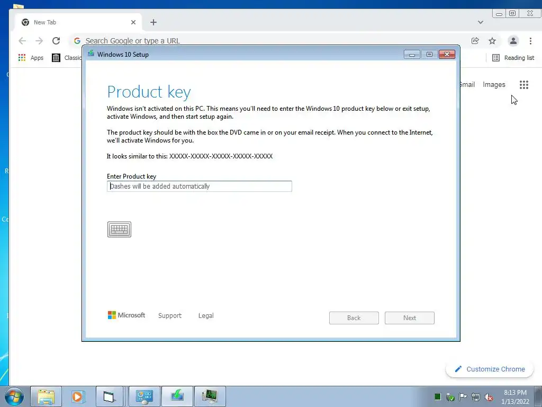This screenshot has width=542, height=407.
Task: Open the taskbar clock showing 8:13 PM
Action: [515, 397]
